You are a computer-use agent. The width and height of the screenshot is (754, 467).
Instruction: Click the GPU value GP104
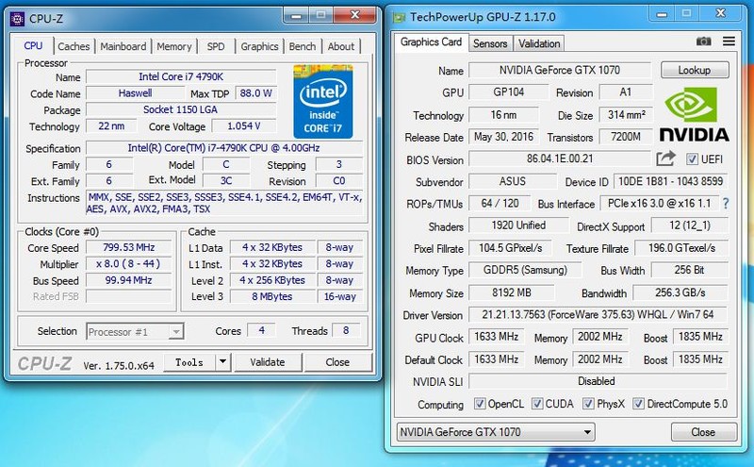coord(508,92)
